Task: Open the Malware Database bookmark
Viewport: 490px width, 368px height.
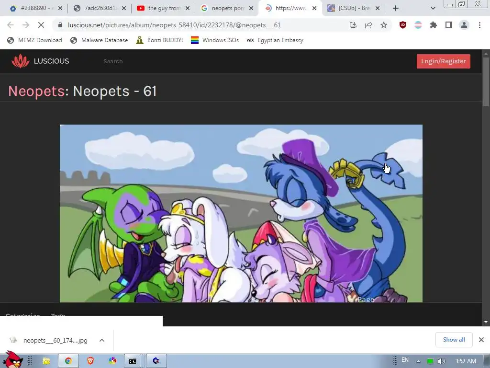Action: click(99, 40)
